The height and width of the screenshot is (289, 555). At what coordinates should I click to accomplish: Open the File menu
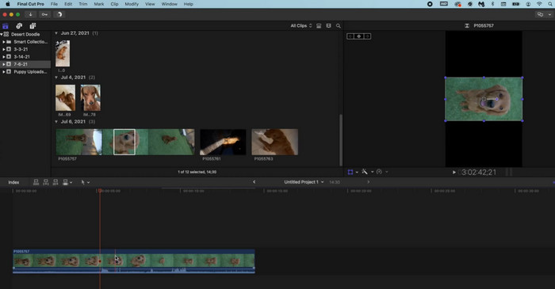coord(54,4)
